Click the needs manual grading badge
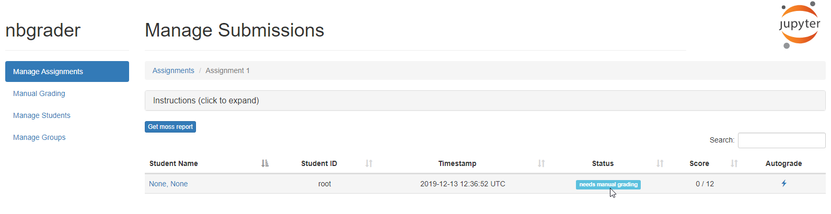 point(608,184)
